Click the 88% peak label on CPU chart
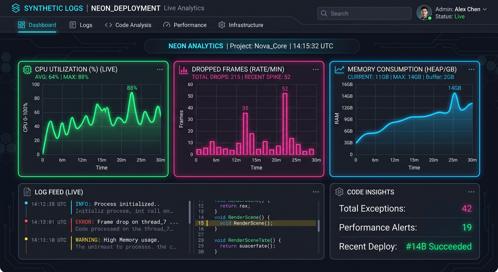498x272 pixels. click(132, 88)
